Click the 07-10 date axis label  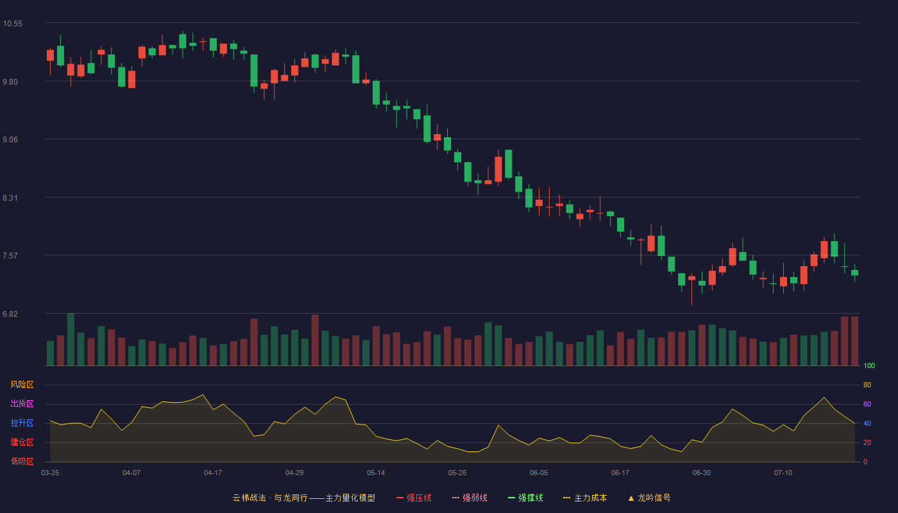tap(783, 473)
